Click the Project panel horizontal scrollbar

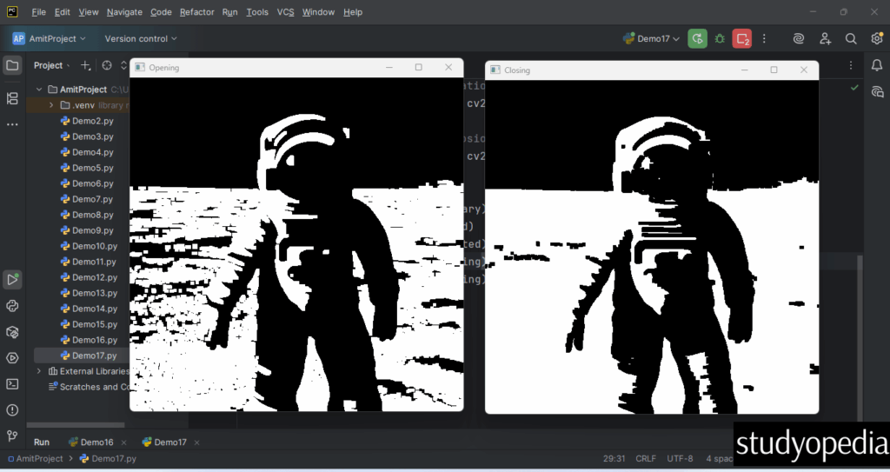point(76,425)
